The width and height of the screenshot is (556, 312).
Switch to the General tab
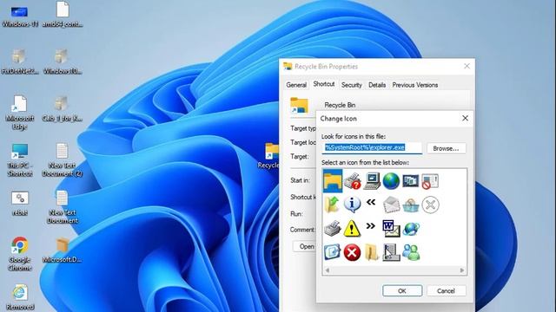point(296,85)
